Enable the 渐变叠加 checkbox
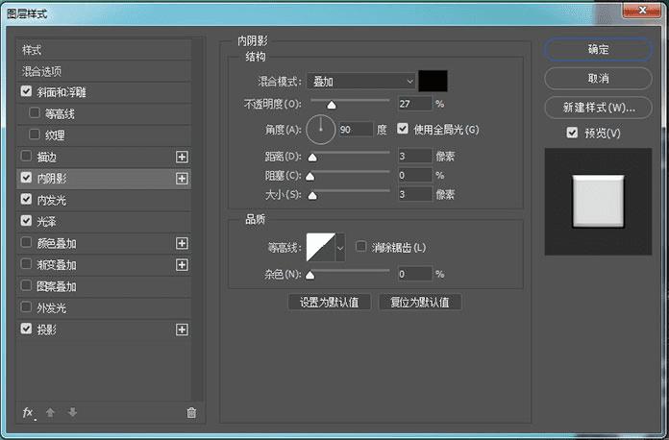 [27, 264]
